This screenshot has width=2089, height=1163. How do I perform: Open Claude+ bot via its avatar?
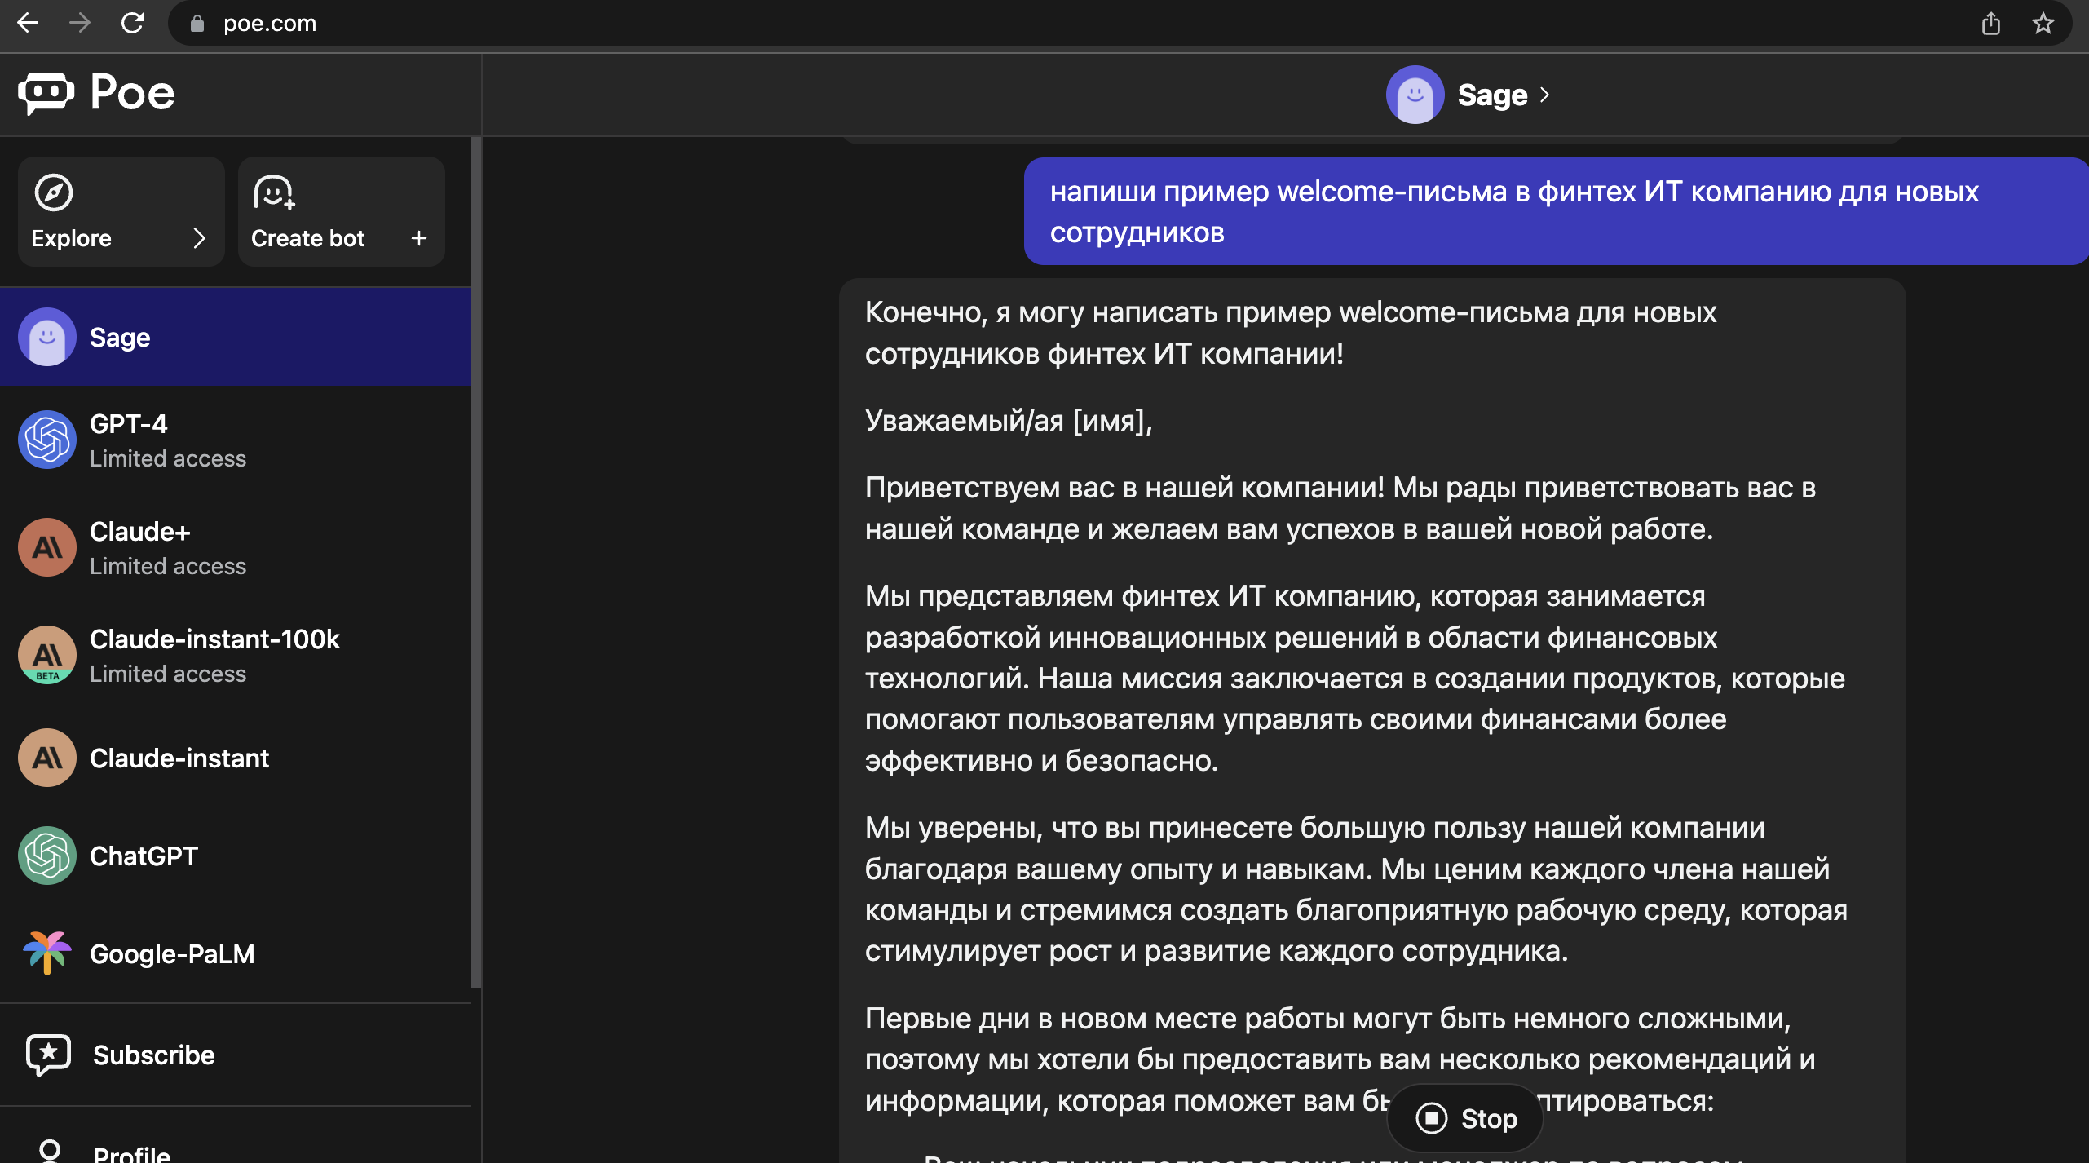tap(47, 548)
